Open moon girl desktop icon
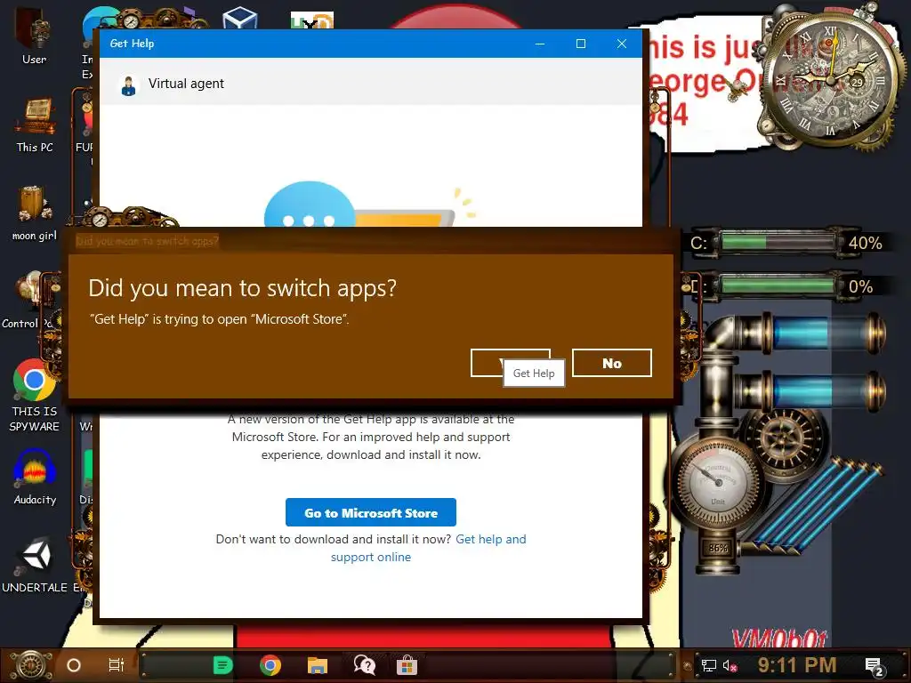The image size is (911, 683). tap(35, 213)
